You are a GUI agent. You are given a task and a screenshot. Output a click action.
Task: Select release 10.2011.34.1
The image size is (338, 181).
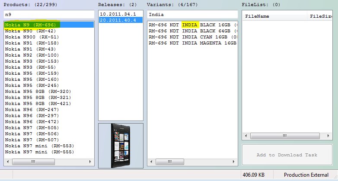121,14
